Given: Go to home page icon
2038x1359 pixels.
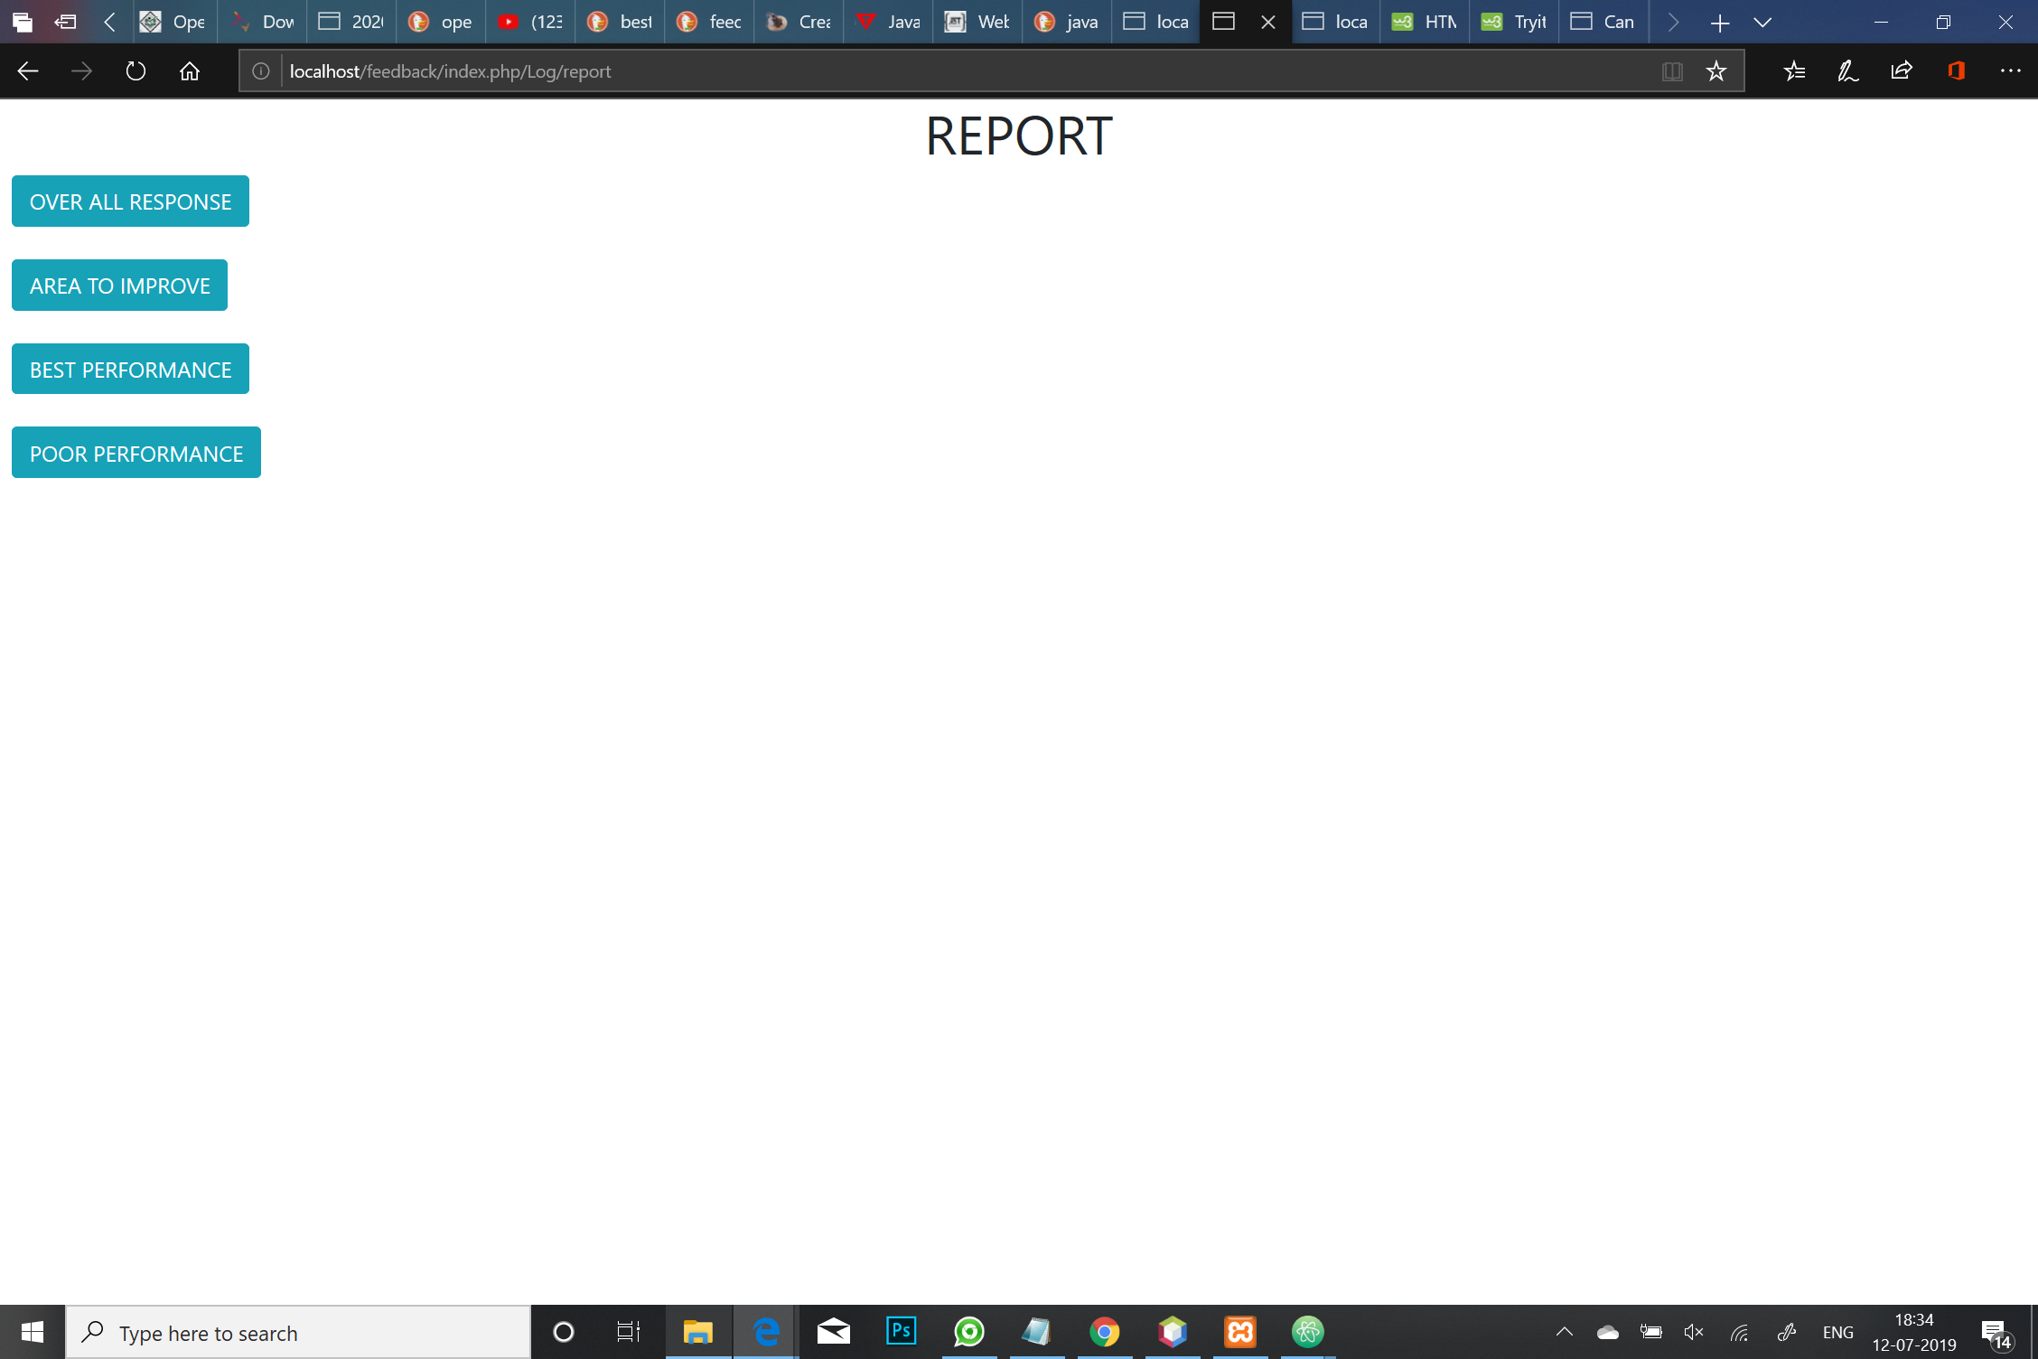Looking at the screenshot, I should click(x=190, y=70).
